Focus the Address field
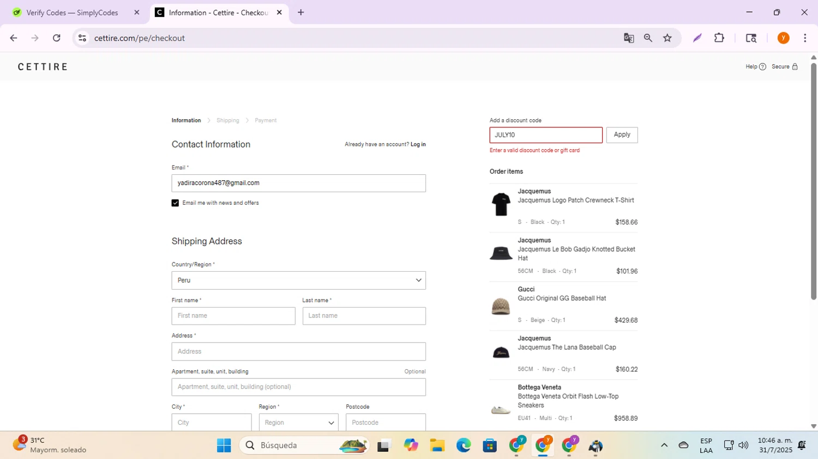 tap(299, 352)
